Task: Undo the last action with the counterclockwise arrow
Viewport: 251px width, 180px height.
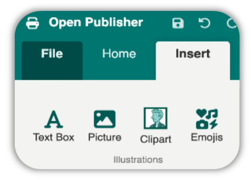Action: point(205,23)
